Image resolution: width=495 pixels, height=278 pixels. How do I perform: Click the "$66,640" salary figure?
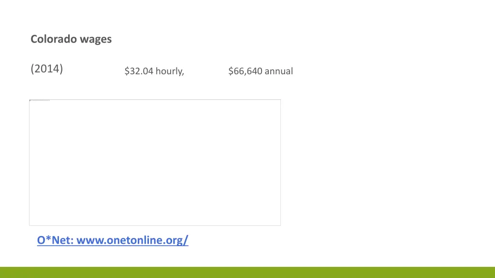[x=246, y=71]
